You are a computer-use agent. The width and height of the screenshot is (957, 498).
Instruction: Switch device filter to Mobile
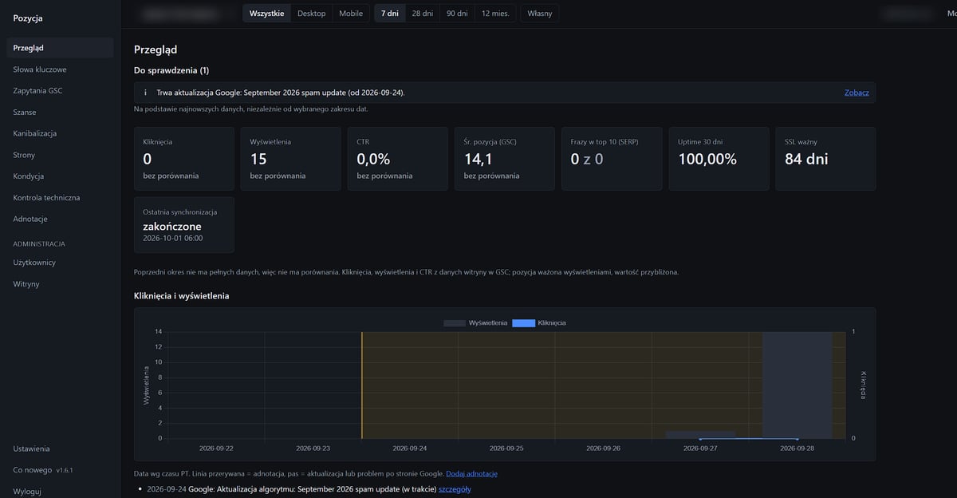pyautogui.click(x=351, y=14)
